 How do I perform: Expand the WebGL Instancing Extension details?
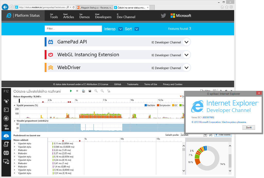186,55
